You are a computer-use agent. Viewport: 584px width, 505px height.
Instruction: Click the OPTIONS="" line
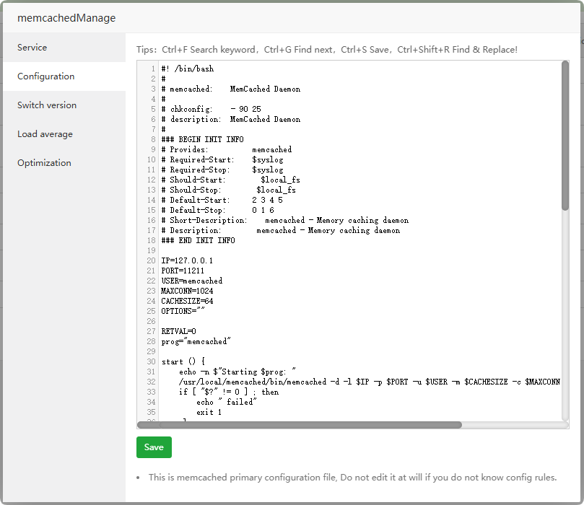[183, 311]
